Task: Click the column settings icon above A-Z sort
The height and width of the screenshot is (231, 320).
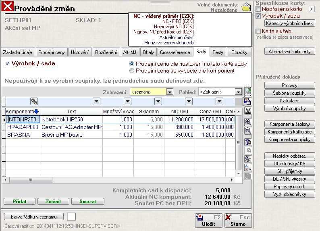Action: [248, 159]
